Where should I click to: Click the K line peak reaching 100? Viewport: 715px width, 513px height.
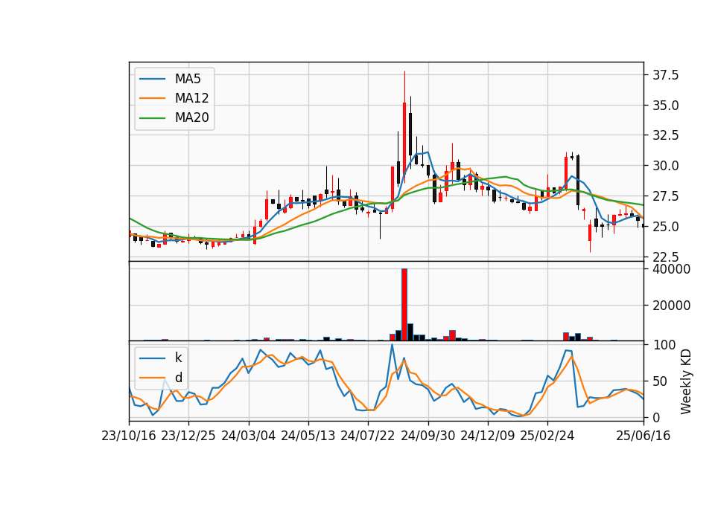(x=392, y=346)
